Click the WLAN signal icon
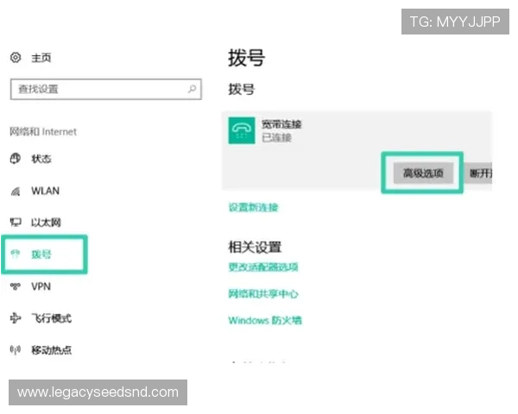The width and height of the screenshot is (518, 414). [x=16, y=191]
